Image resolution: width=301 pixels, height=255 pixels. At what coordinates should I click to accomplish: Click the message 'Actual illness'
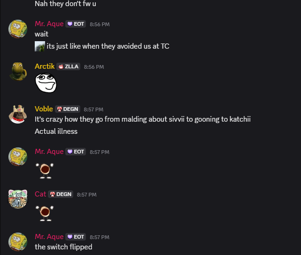pyautogui.click(x=56, y=131)
